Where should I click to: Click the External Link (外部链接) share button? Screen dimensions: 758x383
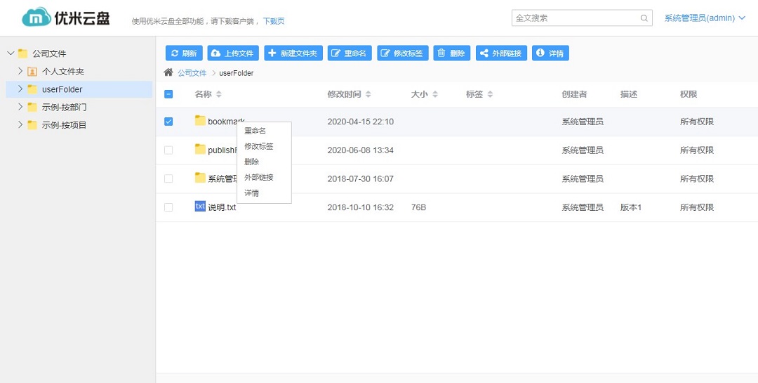(501, 53)
